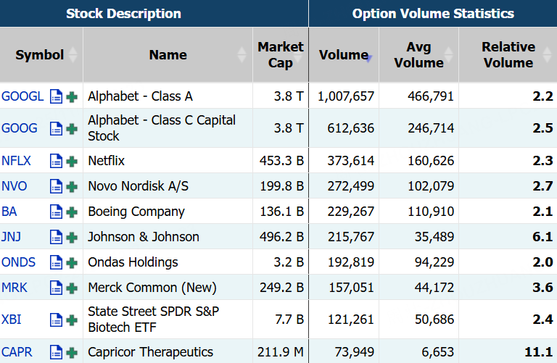The height and width of the screenshot is (363, 557).
Task: Open the GOOG symbol link
Action: 20,128
